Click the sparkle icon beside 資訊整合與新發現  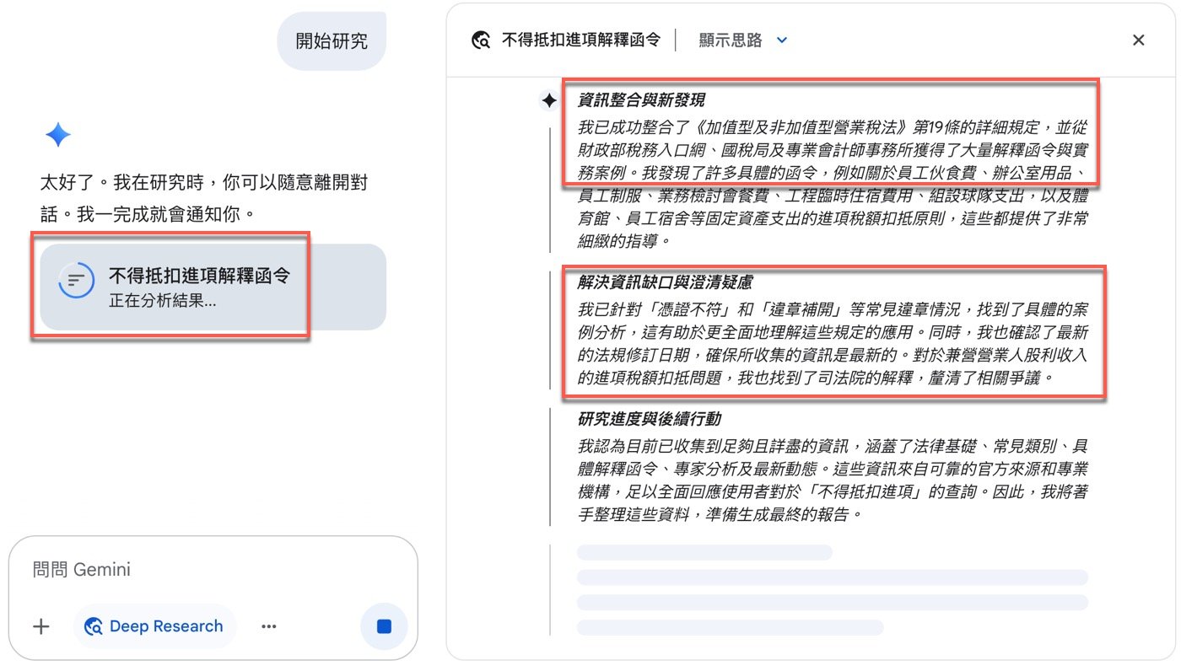(x=548, y=101)
